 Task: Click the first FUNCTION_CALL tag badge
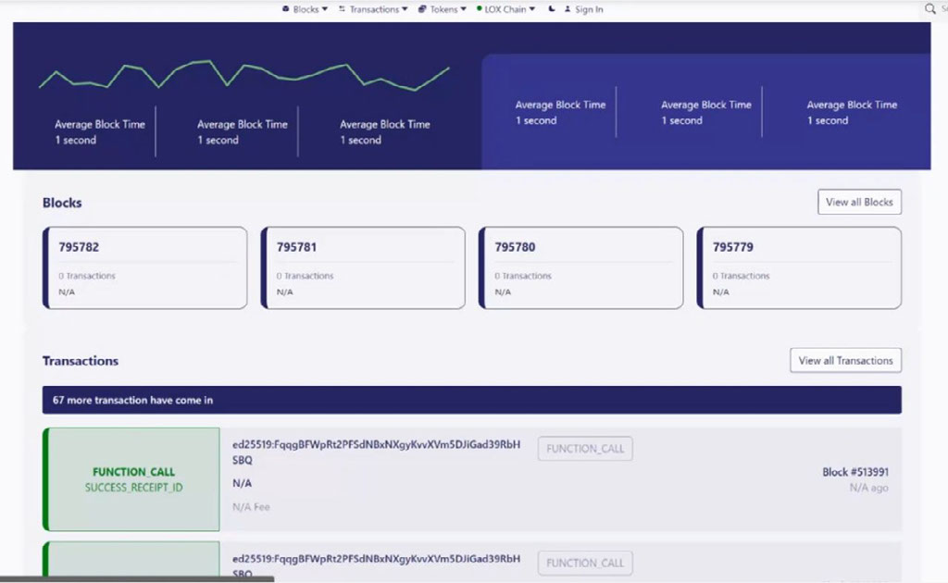[x=585, y=449]
